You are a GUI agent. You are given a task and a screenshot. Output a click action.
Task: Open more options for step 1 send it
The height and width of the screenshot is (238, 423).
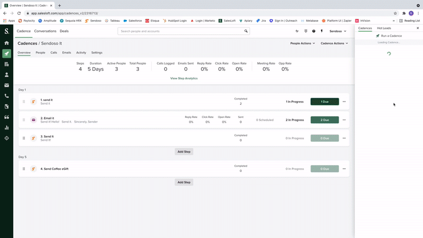point(344,102)
